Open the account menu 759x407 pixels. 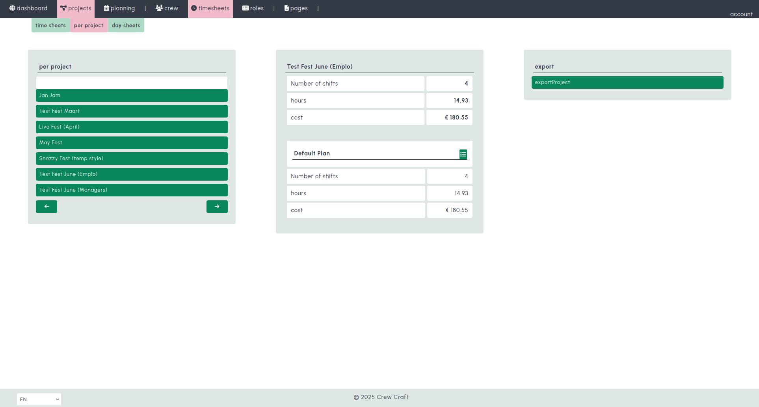click(741, 14)
